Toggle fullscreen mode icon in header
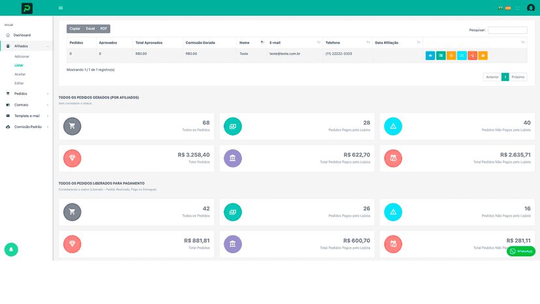The width and height of the screenshot is (540, 304). [517, 8]
